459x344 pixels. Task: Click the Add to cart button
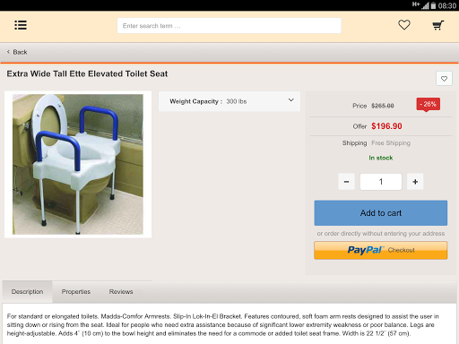[381, 213]
